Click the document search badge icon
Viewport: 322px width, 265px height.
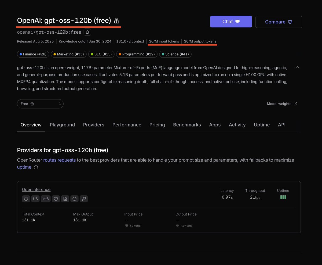point(65,199)
